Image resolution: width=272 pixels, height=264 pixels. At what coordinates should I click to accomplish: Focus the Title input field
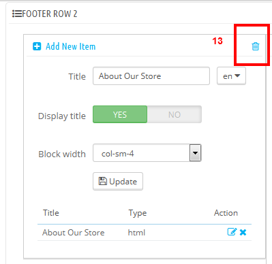[151, 76]
